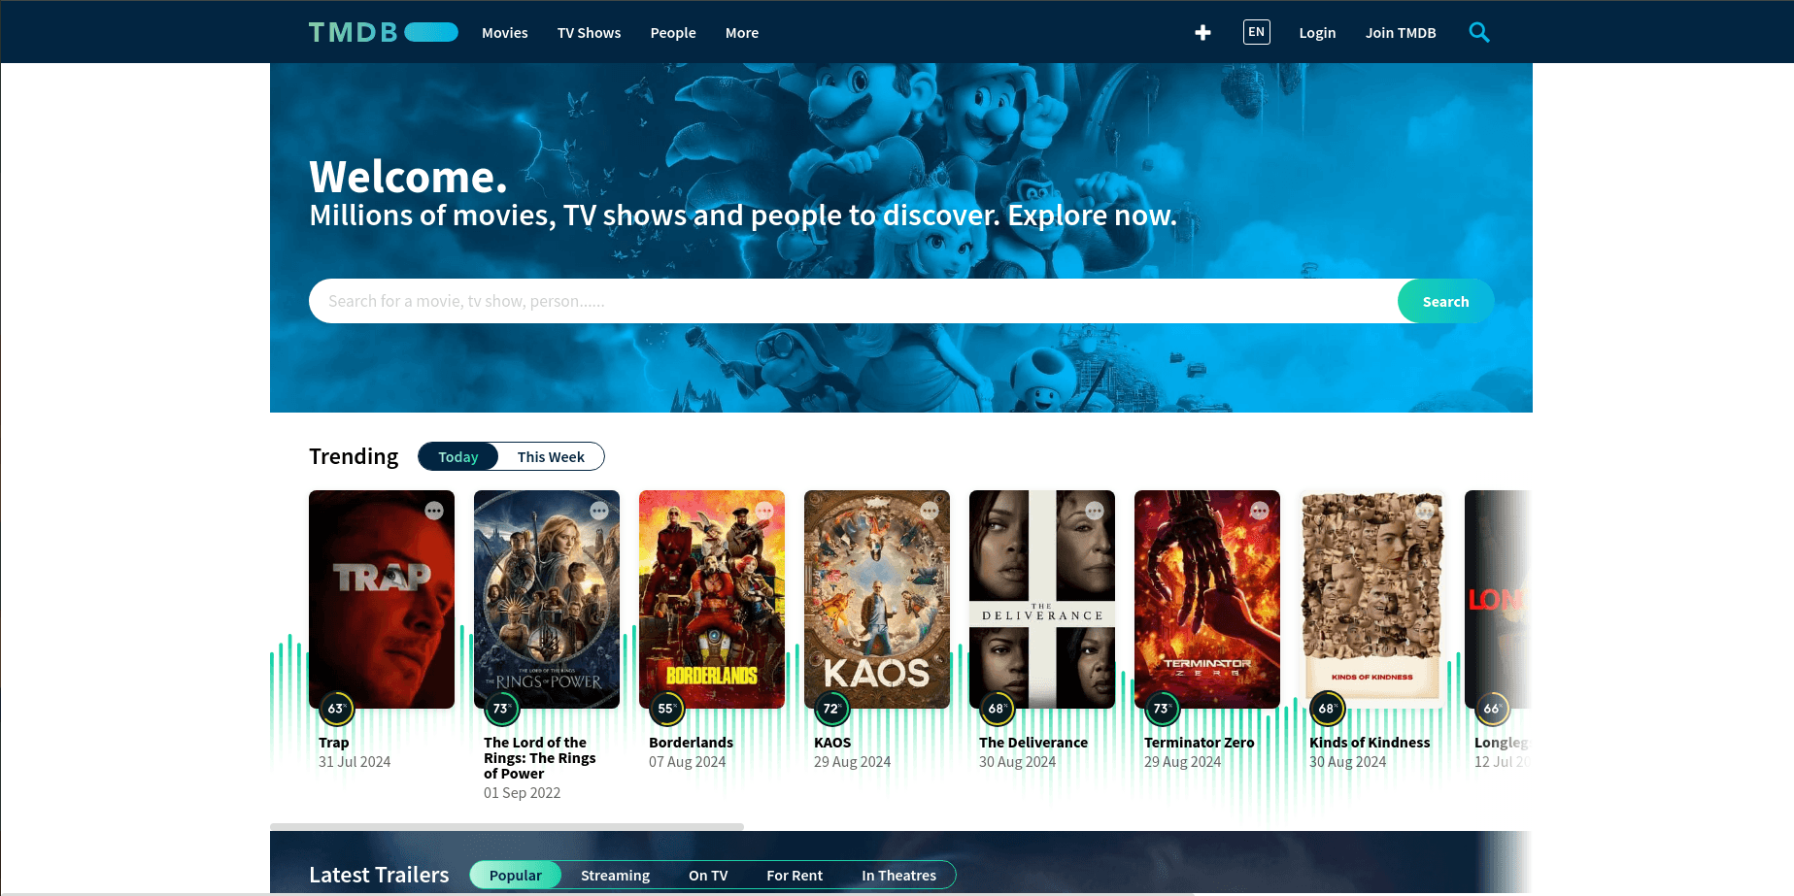Go to the Login page
The height and width of the screenshot is (896, 1794).
[x=1317, y=33]
